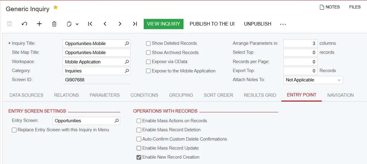The image size is (367, 164).
Task: Go to the next record
Action: [120, 24]
